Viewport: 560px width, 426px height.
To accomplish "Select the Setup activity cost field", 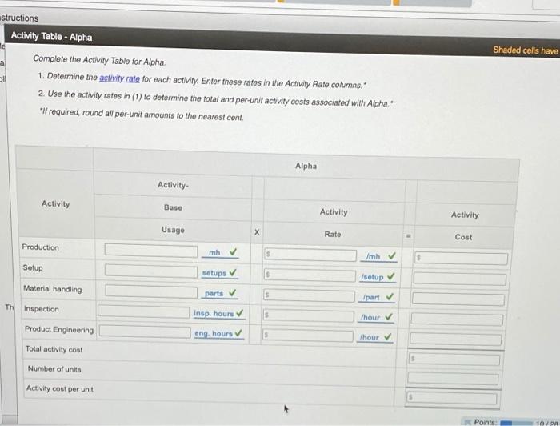I will (460, 279).
